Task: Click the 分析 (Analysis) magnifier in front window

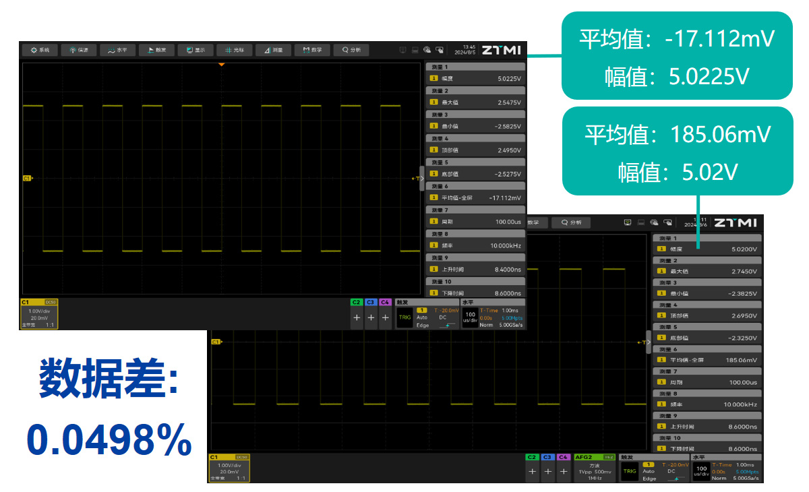Action: [x=351, y=50]
